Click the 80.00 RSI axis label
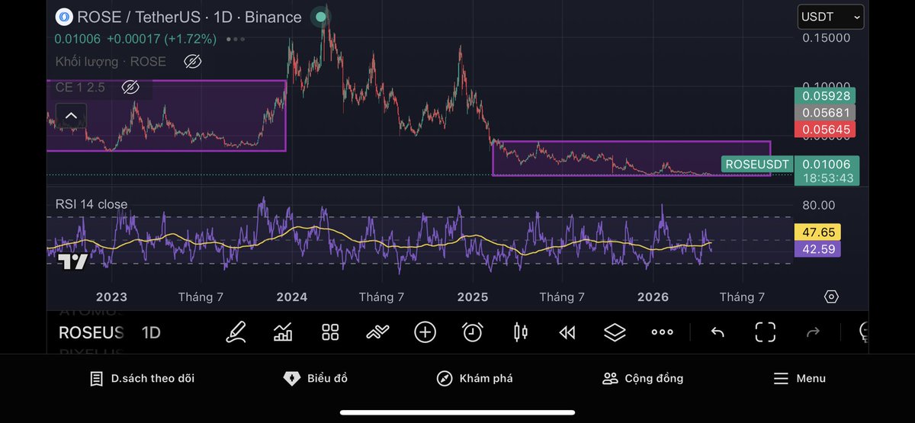Viewport: 915px width, 423px height. [x=818, y=205]
